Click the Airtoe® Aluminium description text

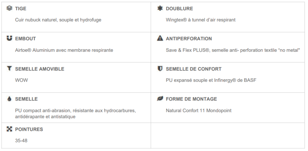[x=64, y=50]
